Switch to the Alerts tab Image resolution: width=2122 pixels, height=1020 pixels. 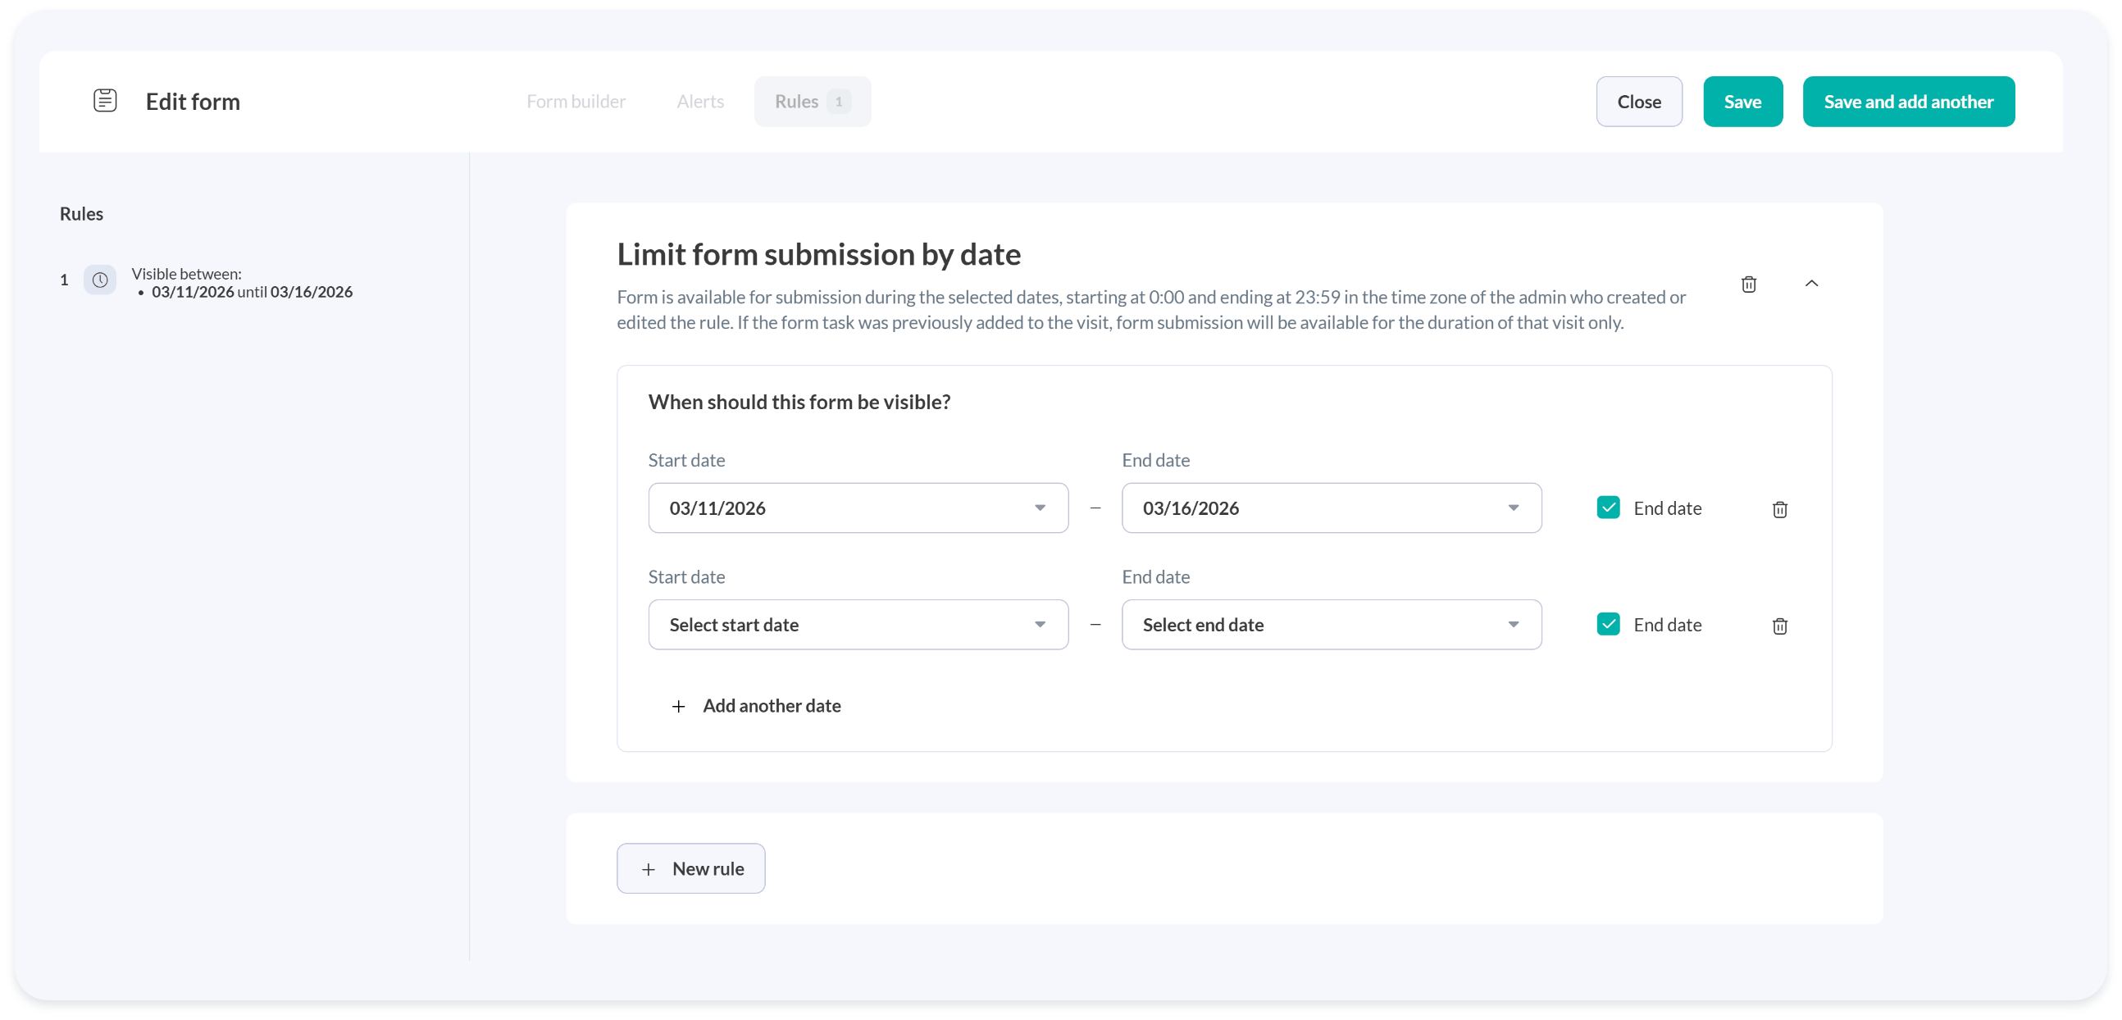pos(699,102)
